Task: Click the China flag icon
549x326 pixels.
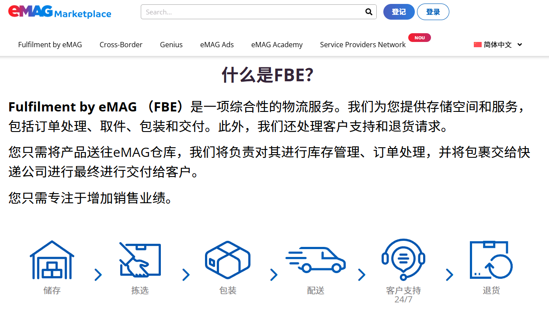Action: [478, 45]
